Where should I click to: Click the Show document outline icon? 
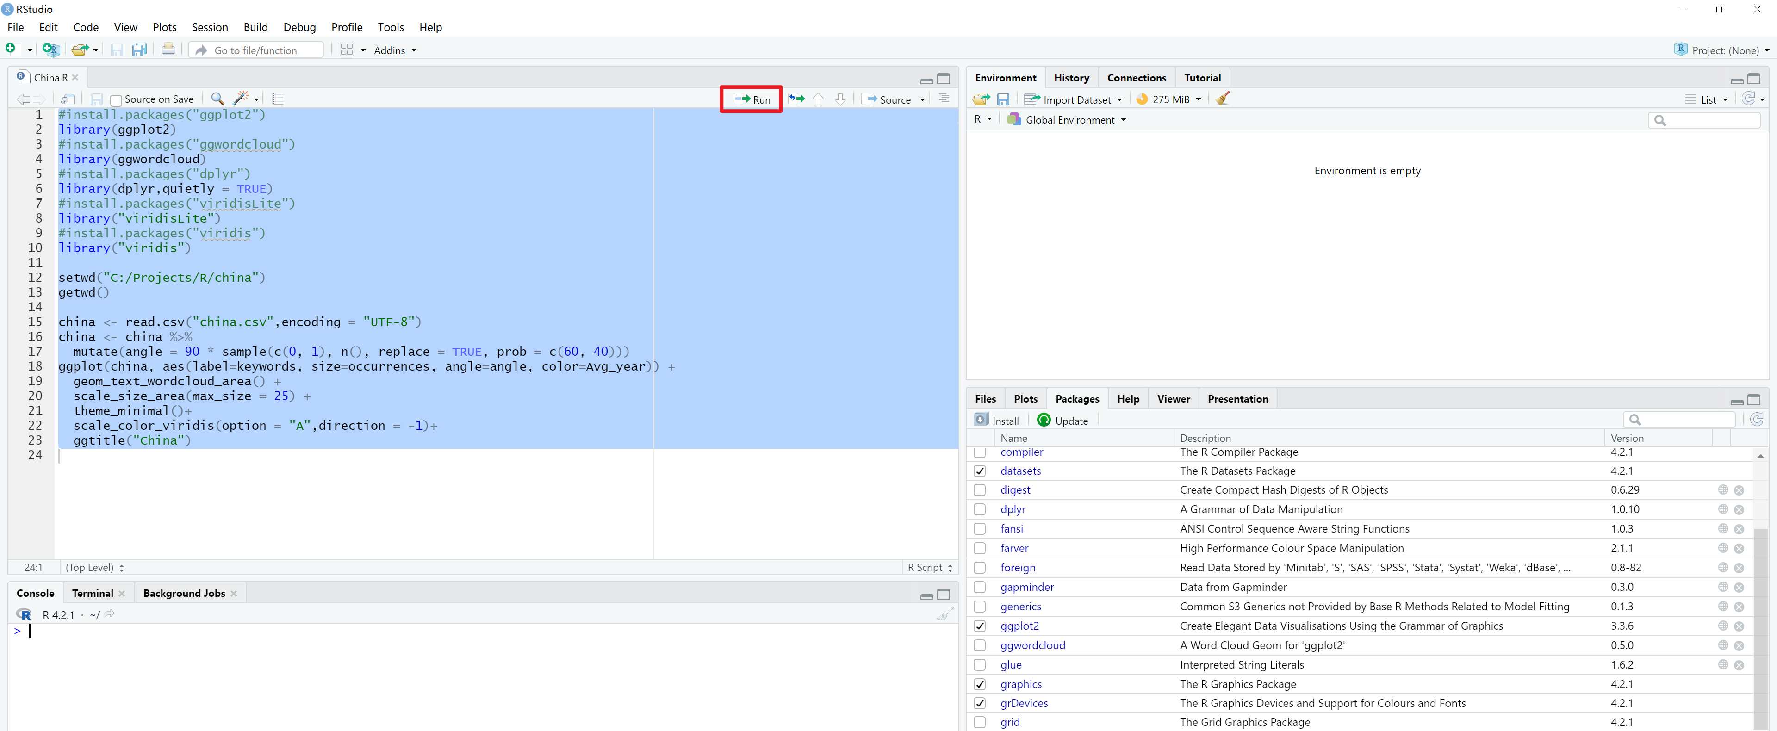(944, 99)
